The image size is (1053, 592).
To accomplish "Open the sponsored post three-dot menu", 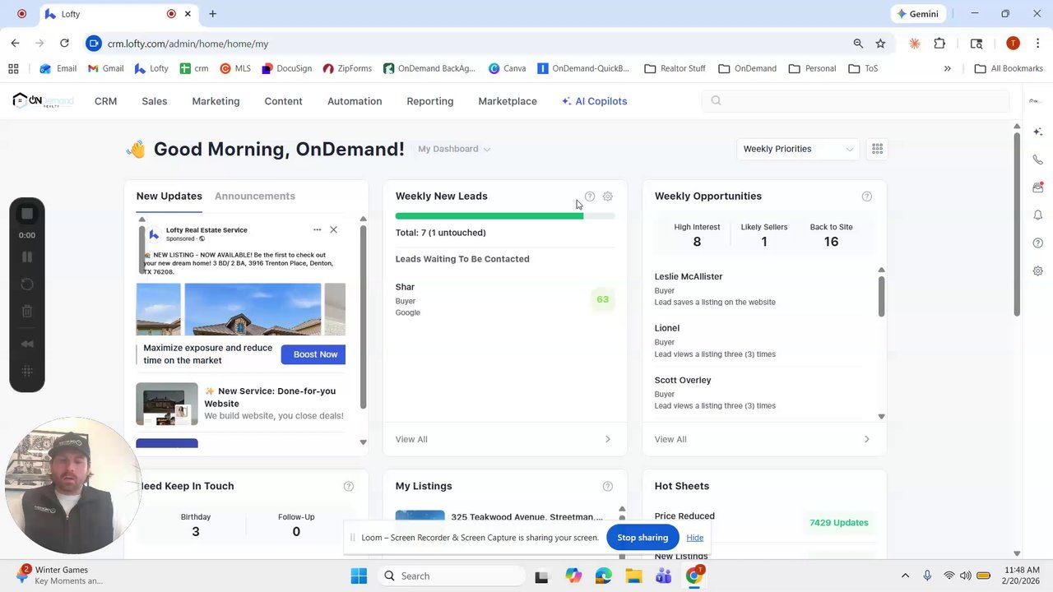I will tap(317, 230).
